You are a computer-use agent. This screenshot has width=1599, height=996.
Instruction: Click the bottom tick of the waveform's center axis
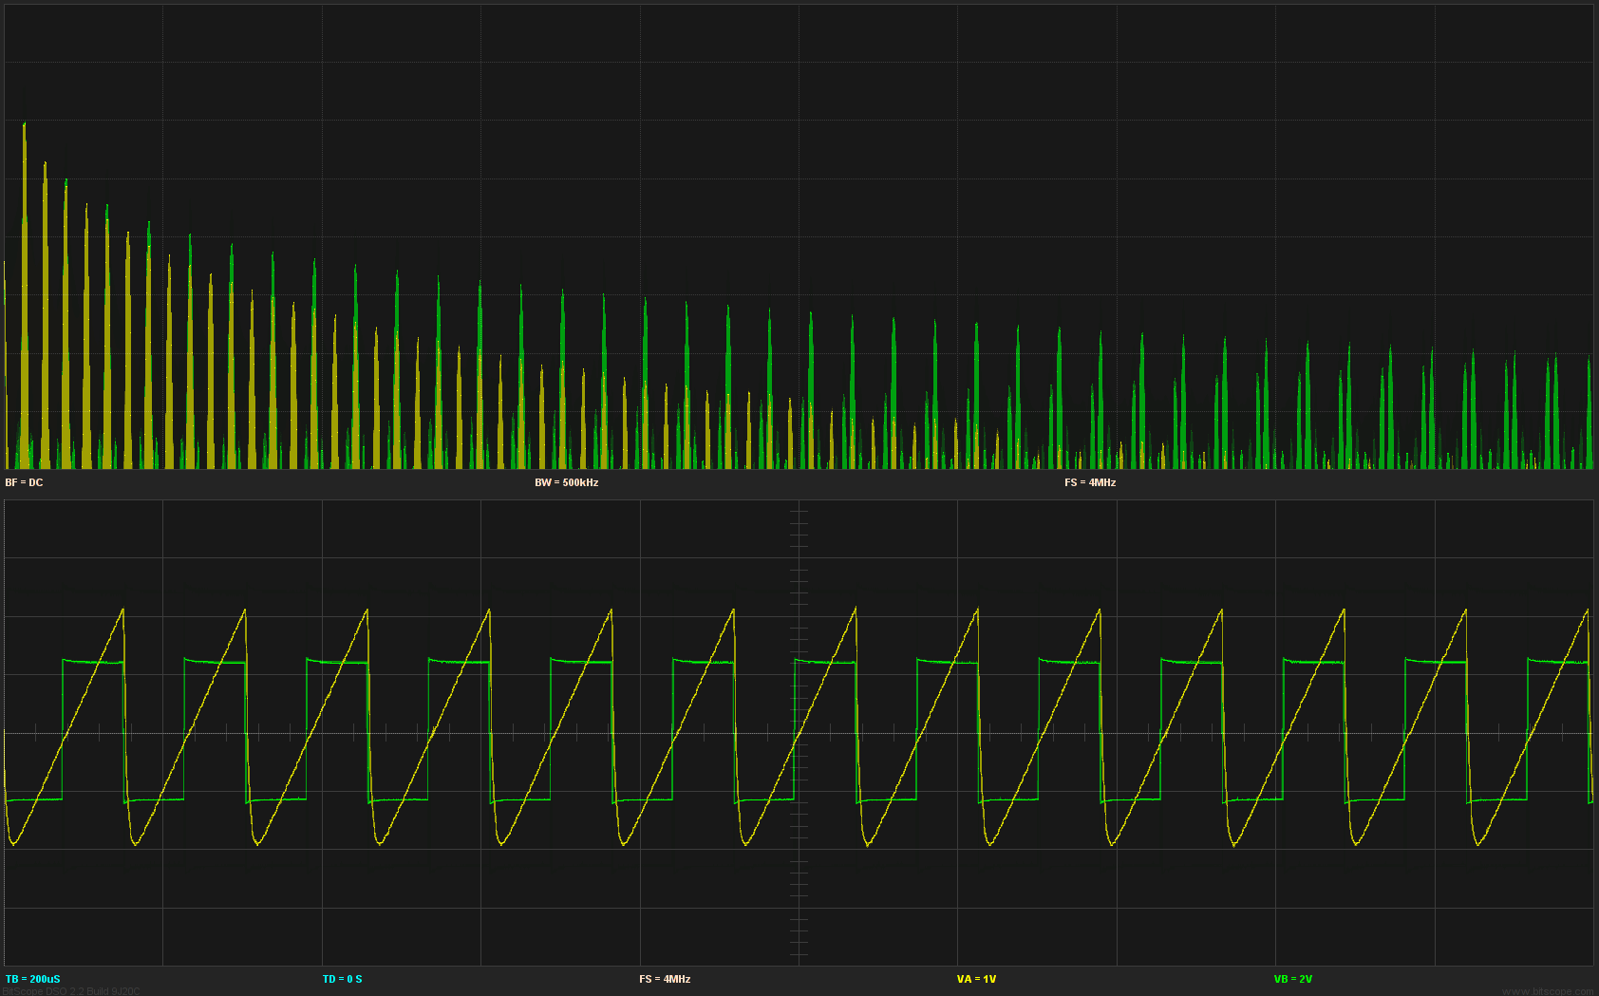click(x=799, y=955)
